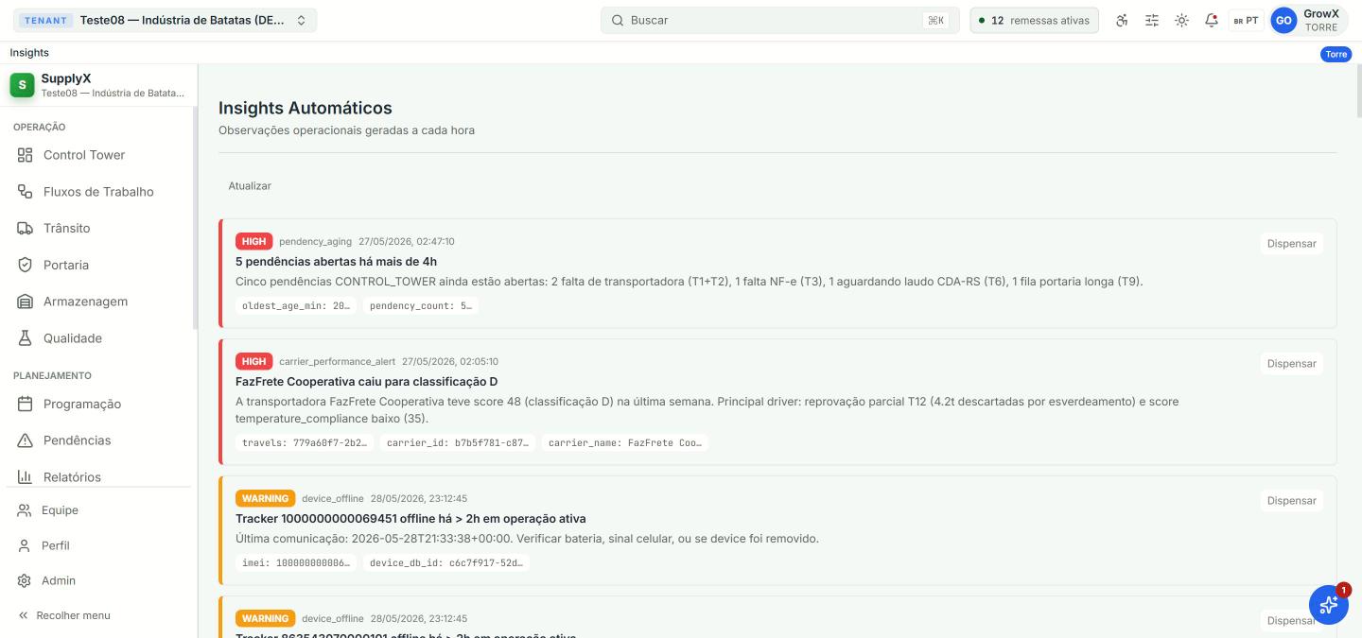Image resolution: width=1362 pixels, height=638 pixels.
Task: Go to Fluxos de Trabalho
Action: click(x=98, y=192)
